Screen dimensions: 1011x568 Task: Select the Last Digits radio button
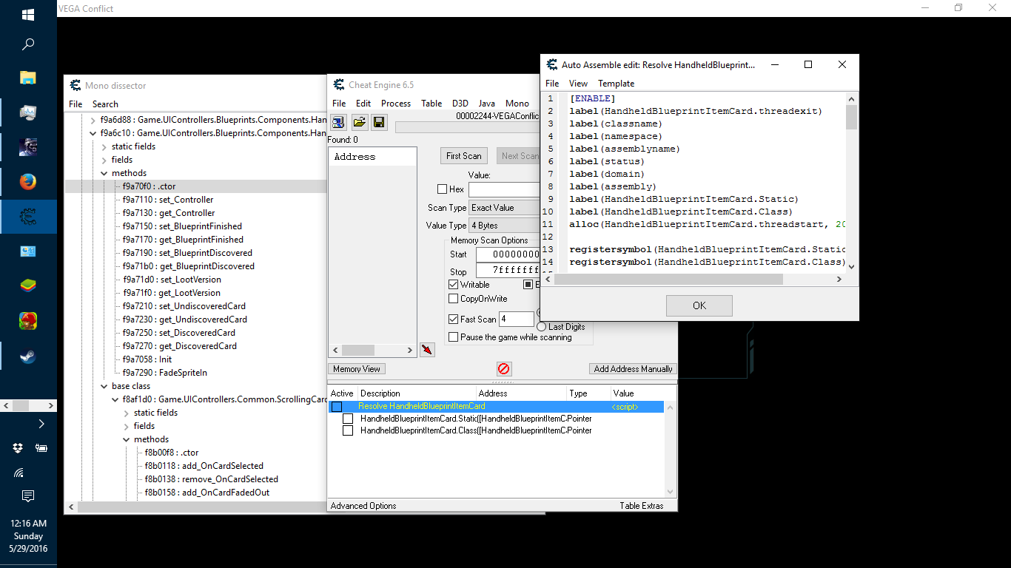tap(542, 326)
